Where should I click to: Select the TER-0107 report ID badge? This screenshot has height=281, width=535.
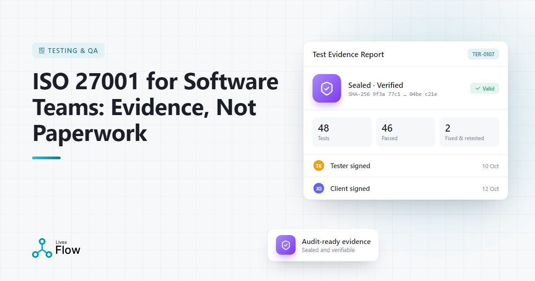(483, 54)
